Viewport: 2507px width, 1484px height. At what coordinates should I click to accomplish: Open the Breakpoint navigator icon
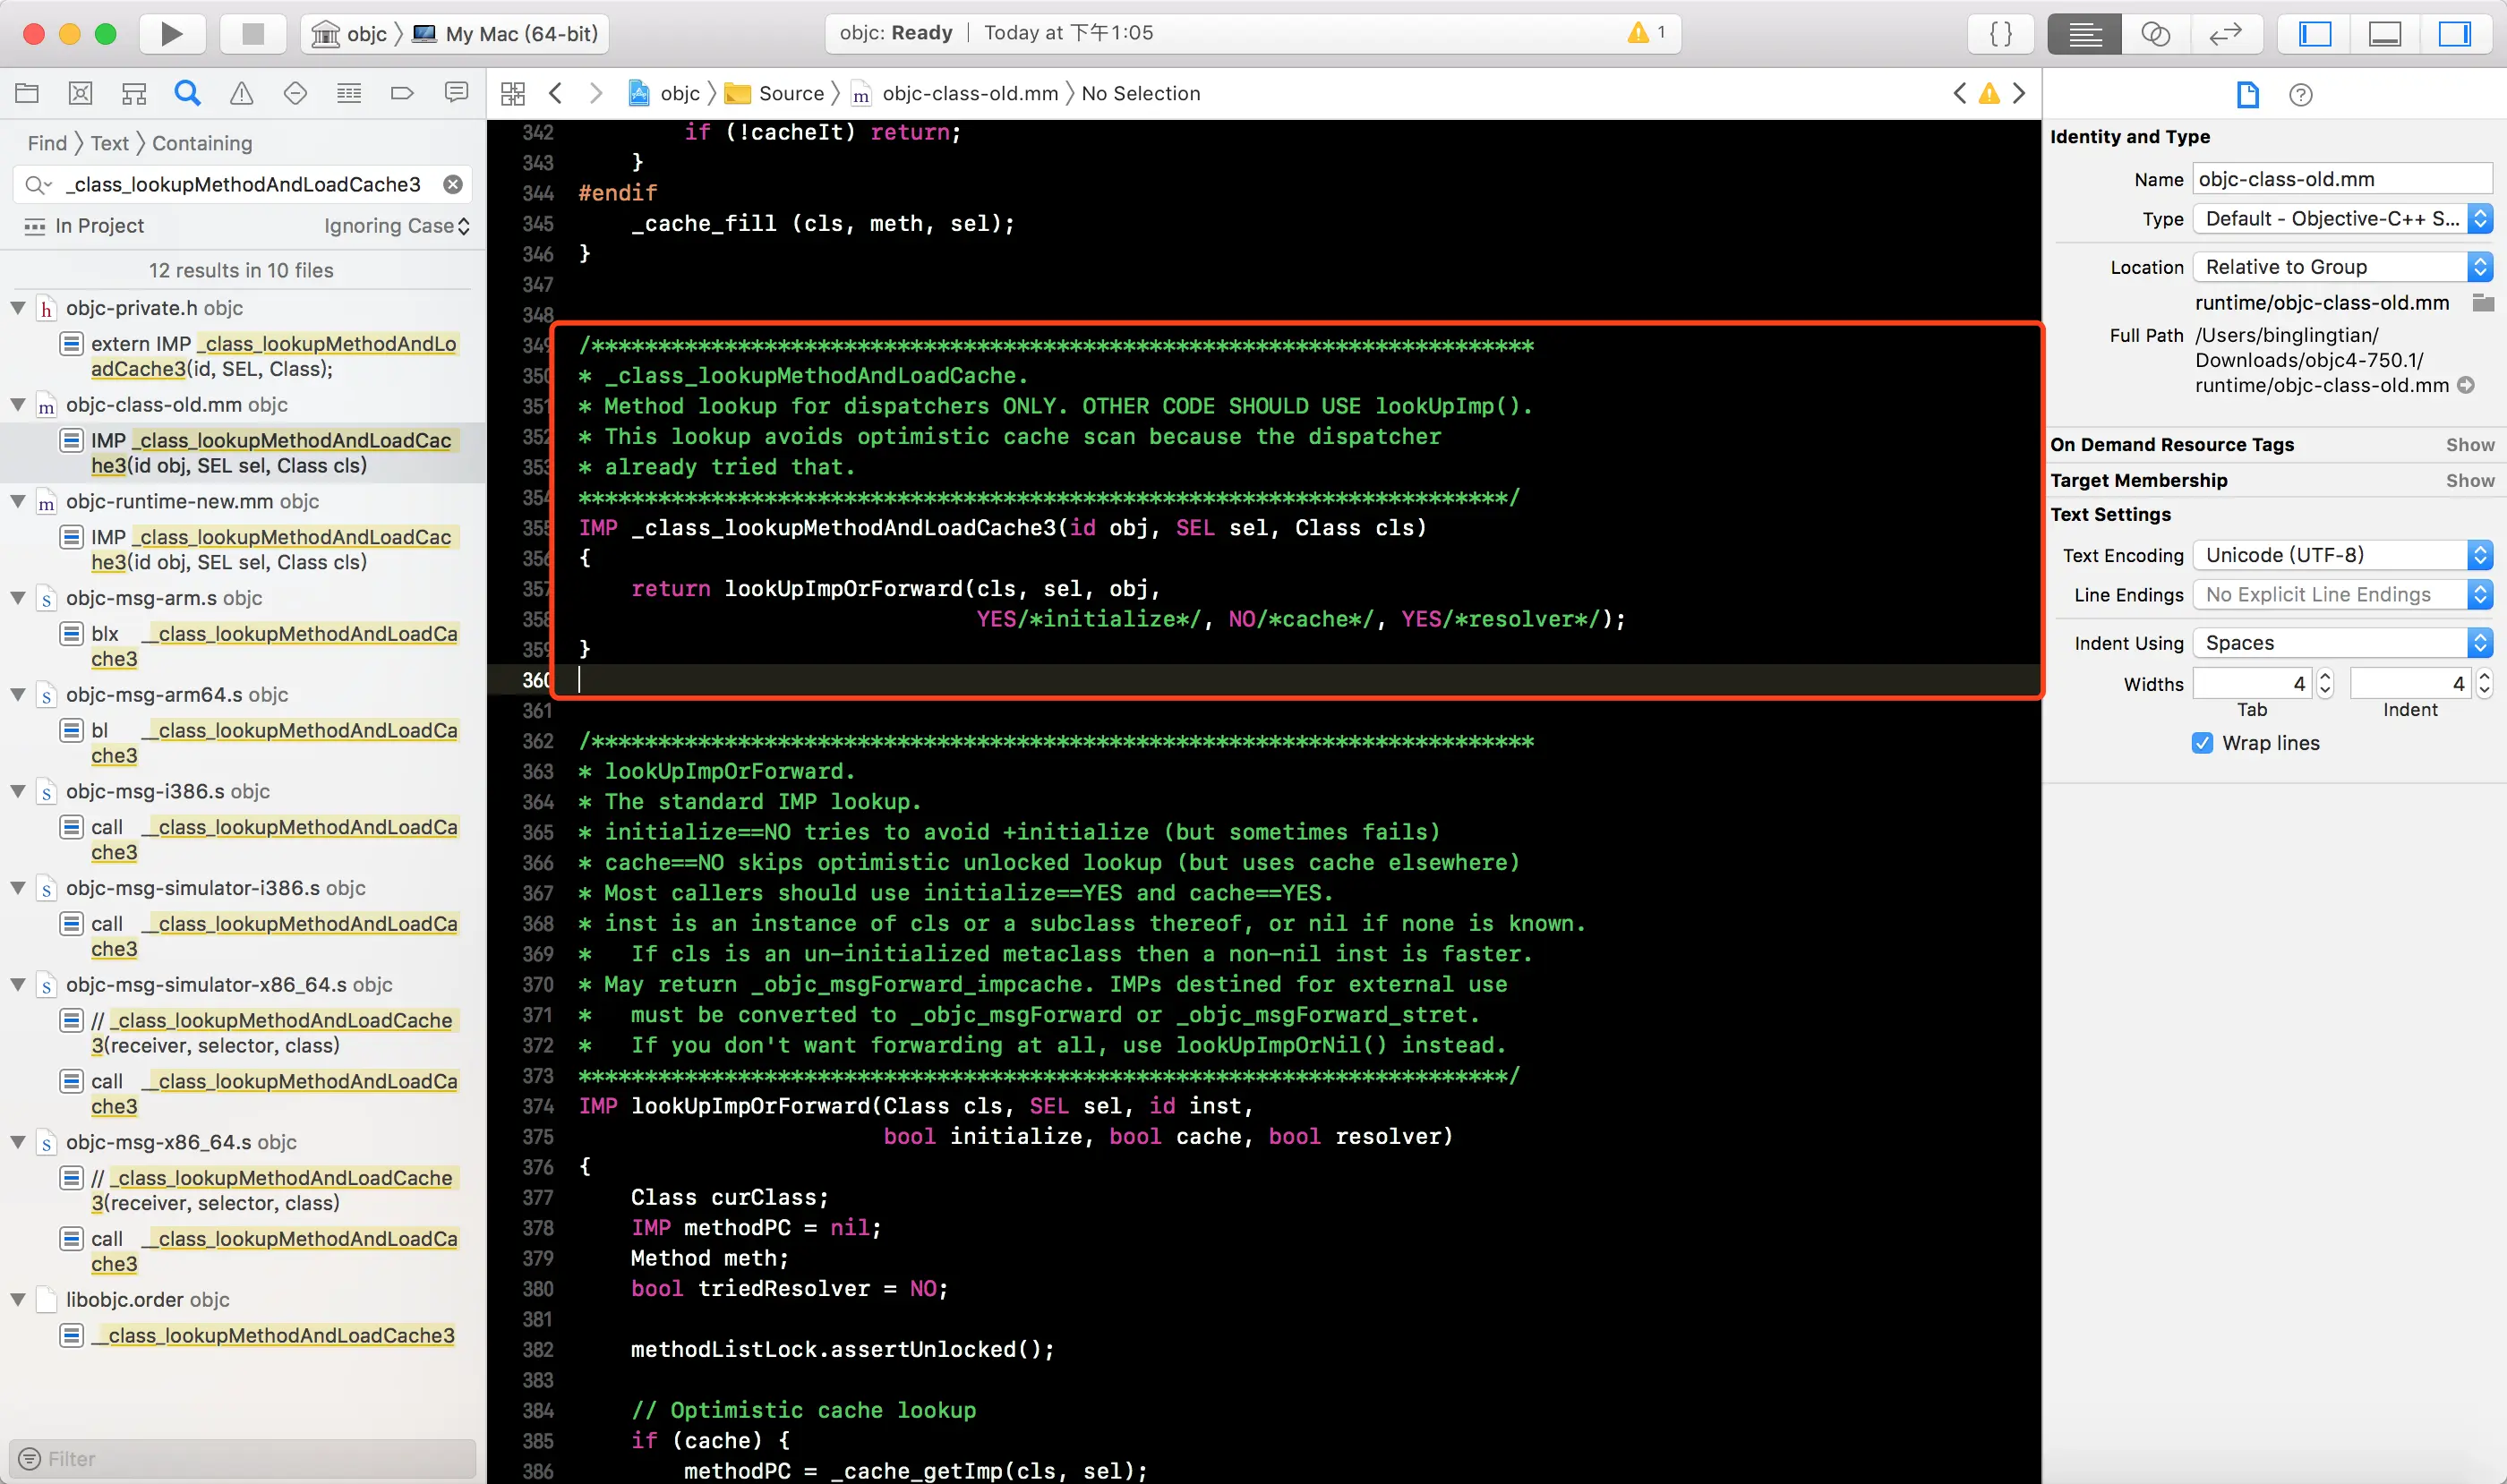click(x=402, y=93)
